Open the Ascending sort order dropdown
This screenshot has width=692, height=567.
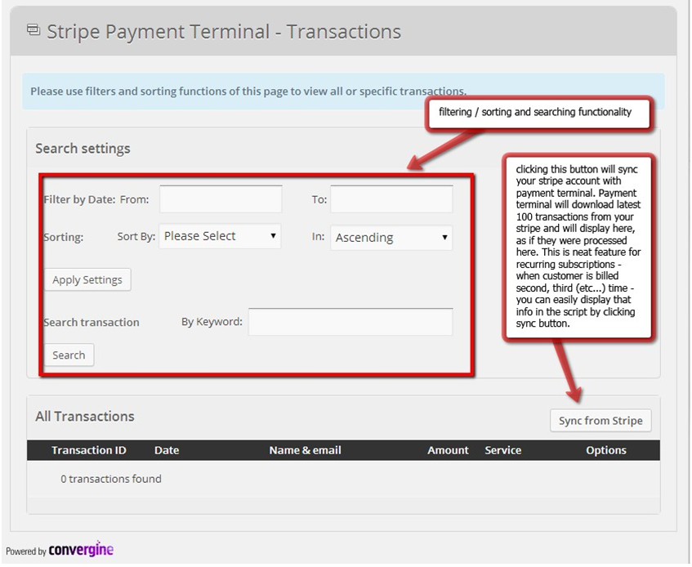click(x=391, y=238)
